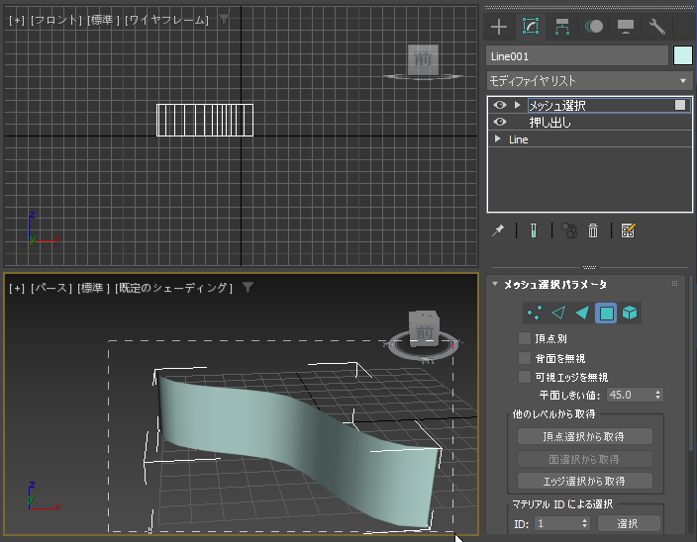Click the material ID input field
The image size is (697, 542).
[557, 524]
